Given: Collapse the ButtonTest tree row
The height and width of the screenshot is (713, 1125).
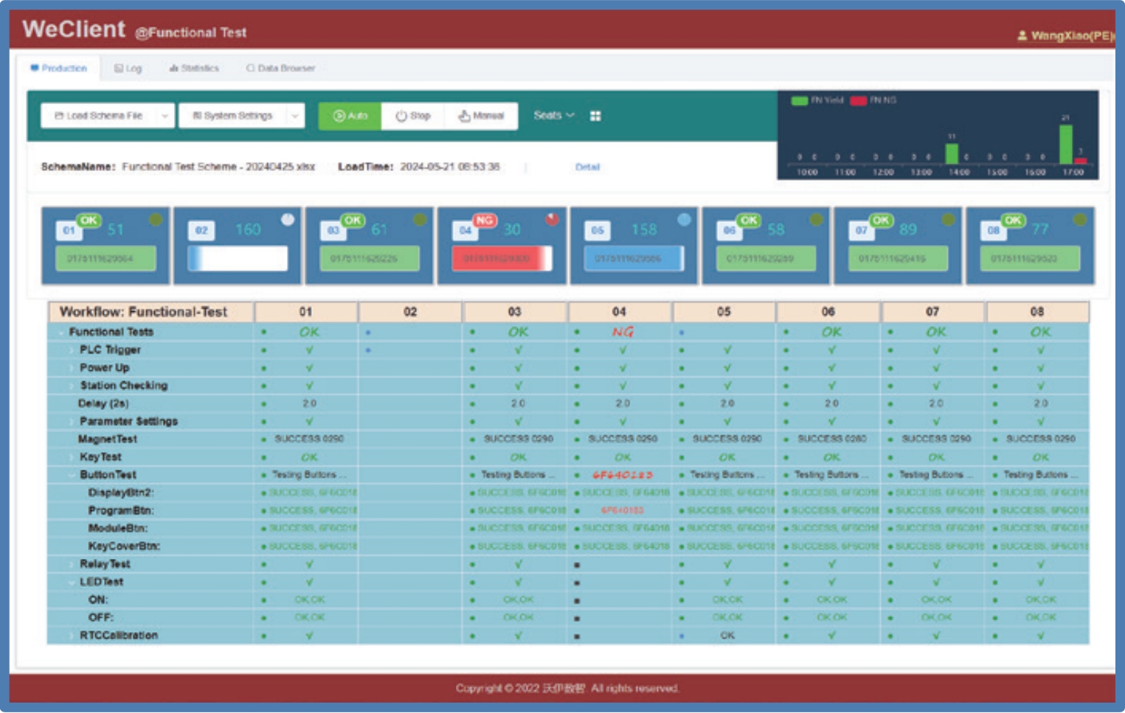Looking at the screenshot, I should [x=72, y=475].
